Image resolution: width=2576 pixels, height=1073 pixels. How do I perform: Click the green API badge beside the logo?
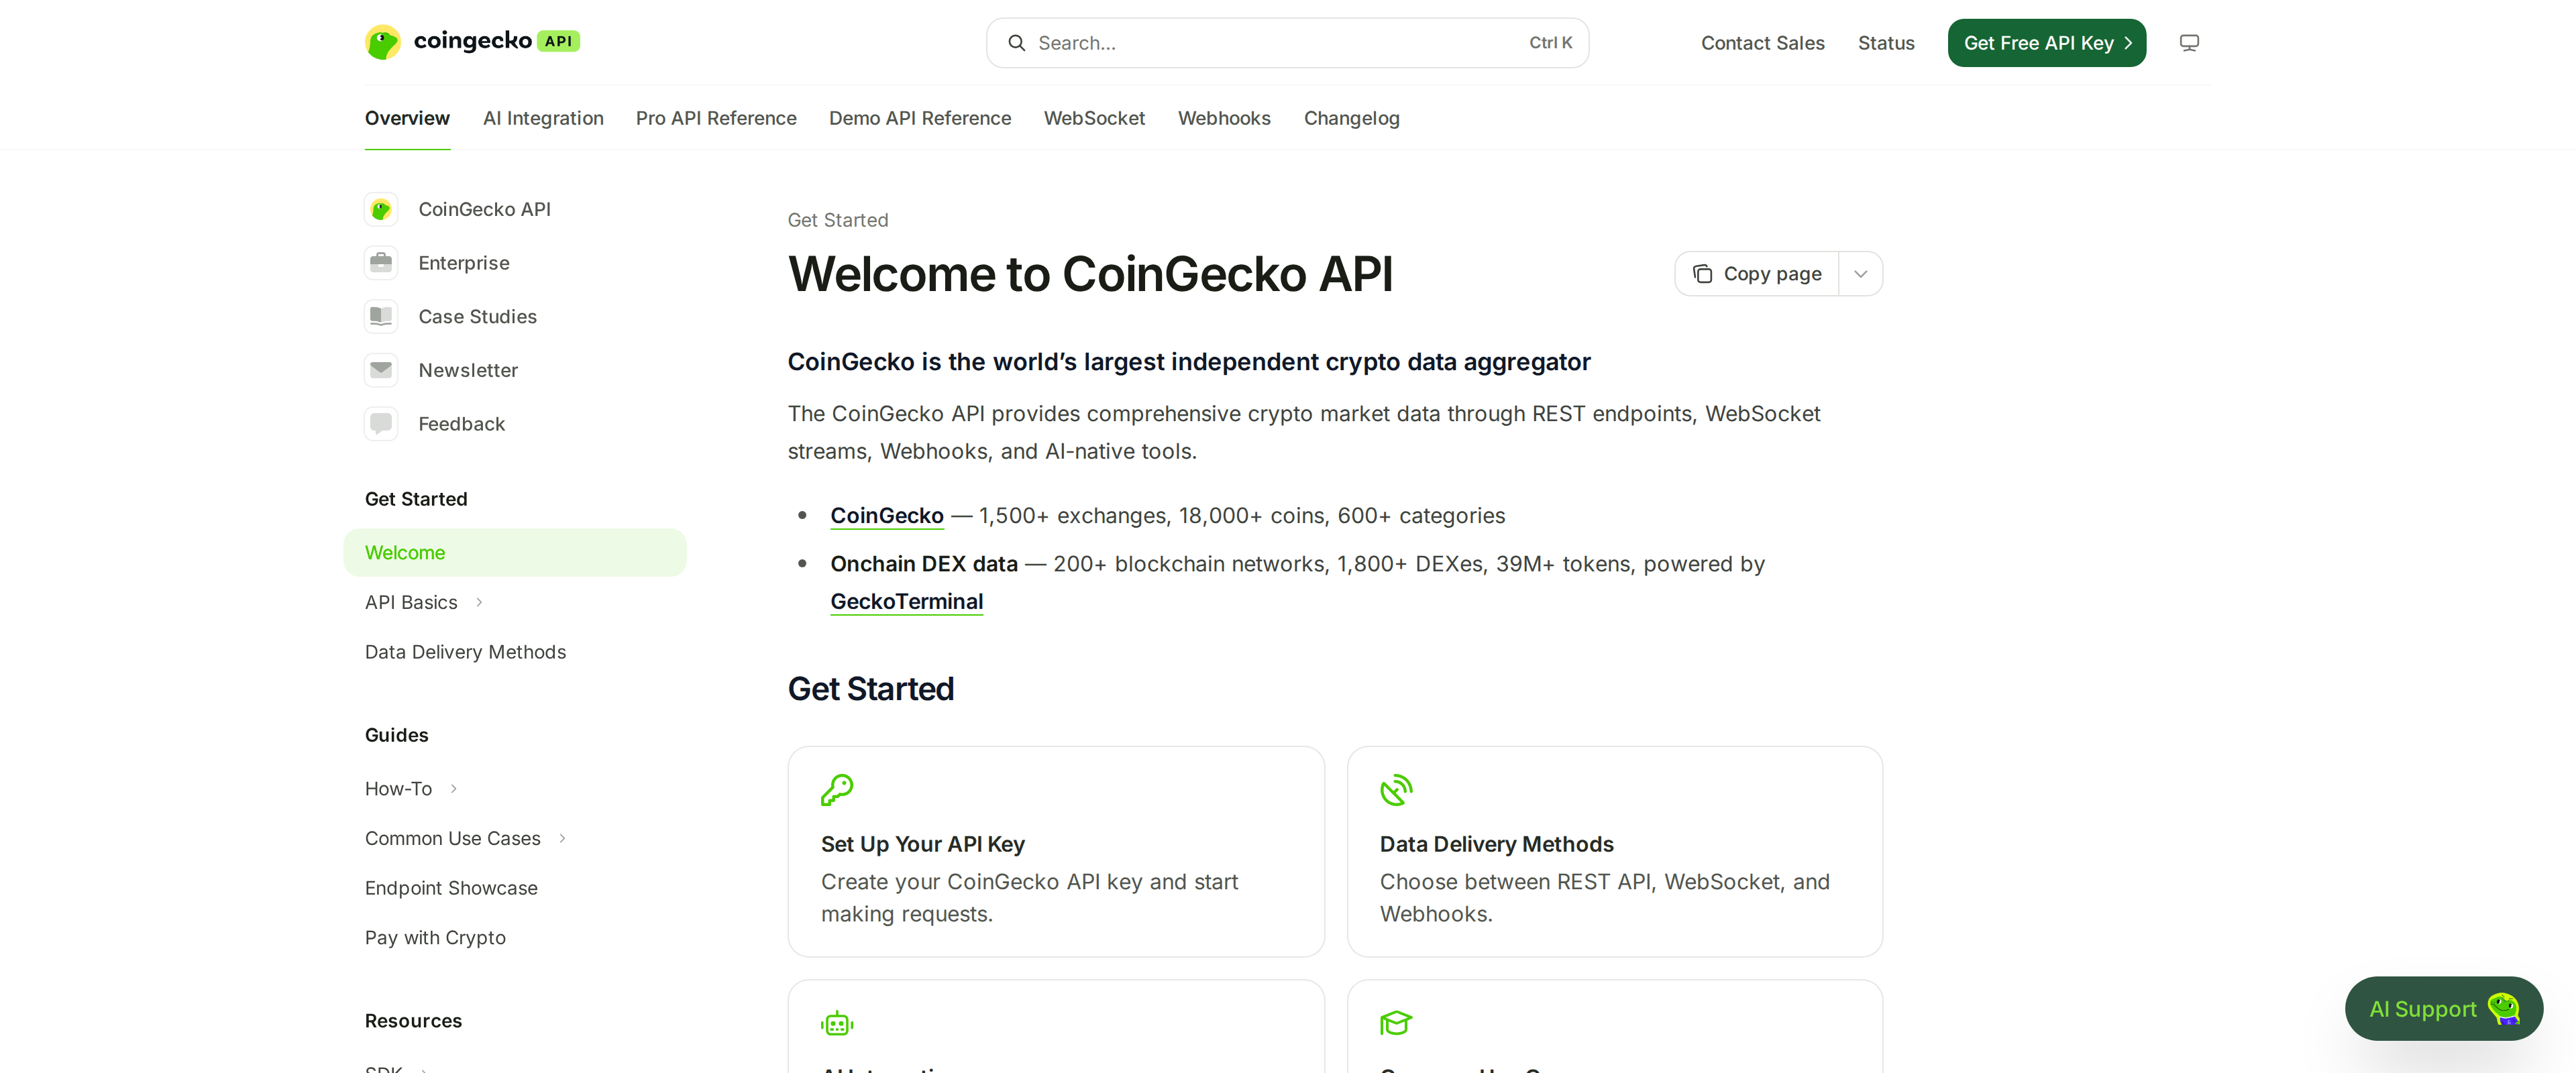[x=558, y=41]
